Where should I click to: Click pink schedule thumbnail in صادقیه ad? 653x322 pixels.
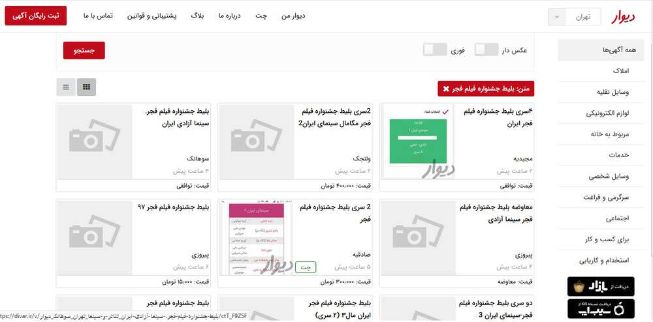coord(257,238)
